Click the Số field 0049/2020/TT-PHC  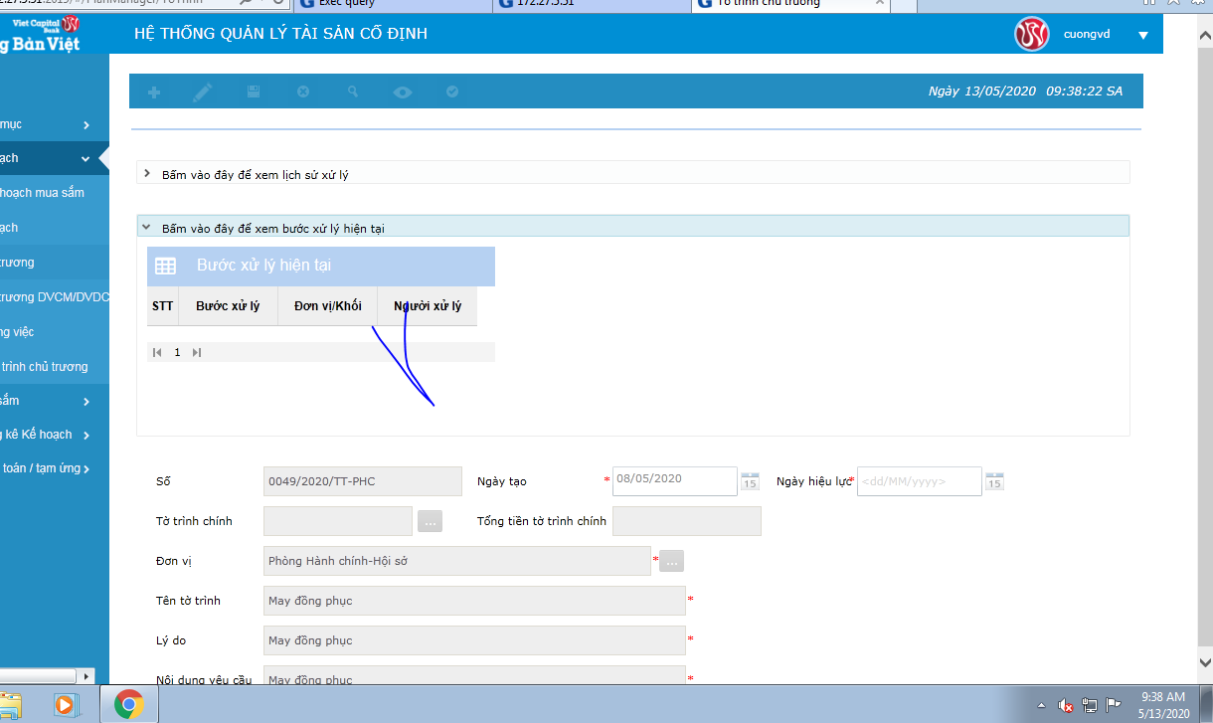coord(363,481)
